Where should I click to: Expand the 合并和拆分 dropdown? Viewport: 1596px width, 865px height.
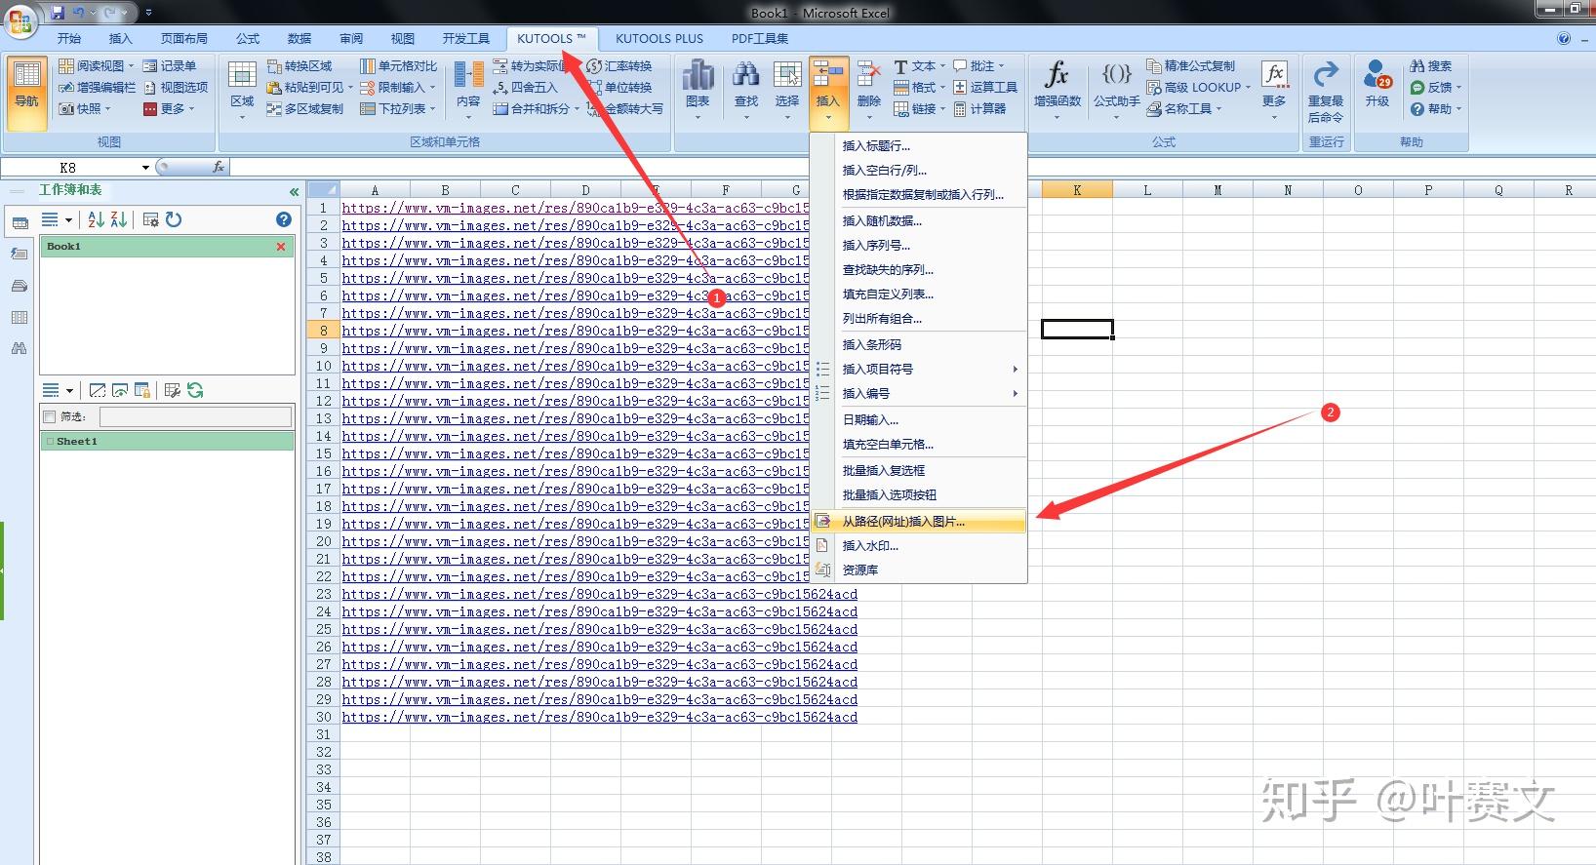click(x=577, y=108)
